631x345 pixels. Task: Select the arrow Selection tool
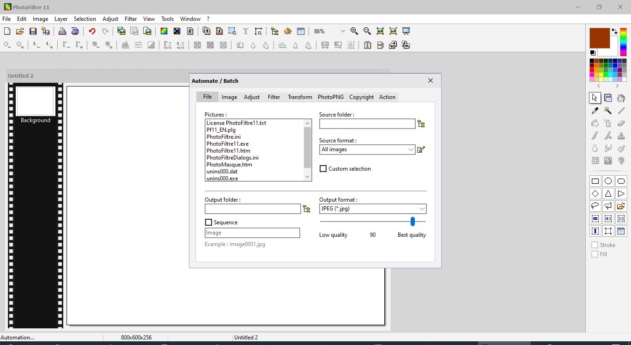595,98
